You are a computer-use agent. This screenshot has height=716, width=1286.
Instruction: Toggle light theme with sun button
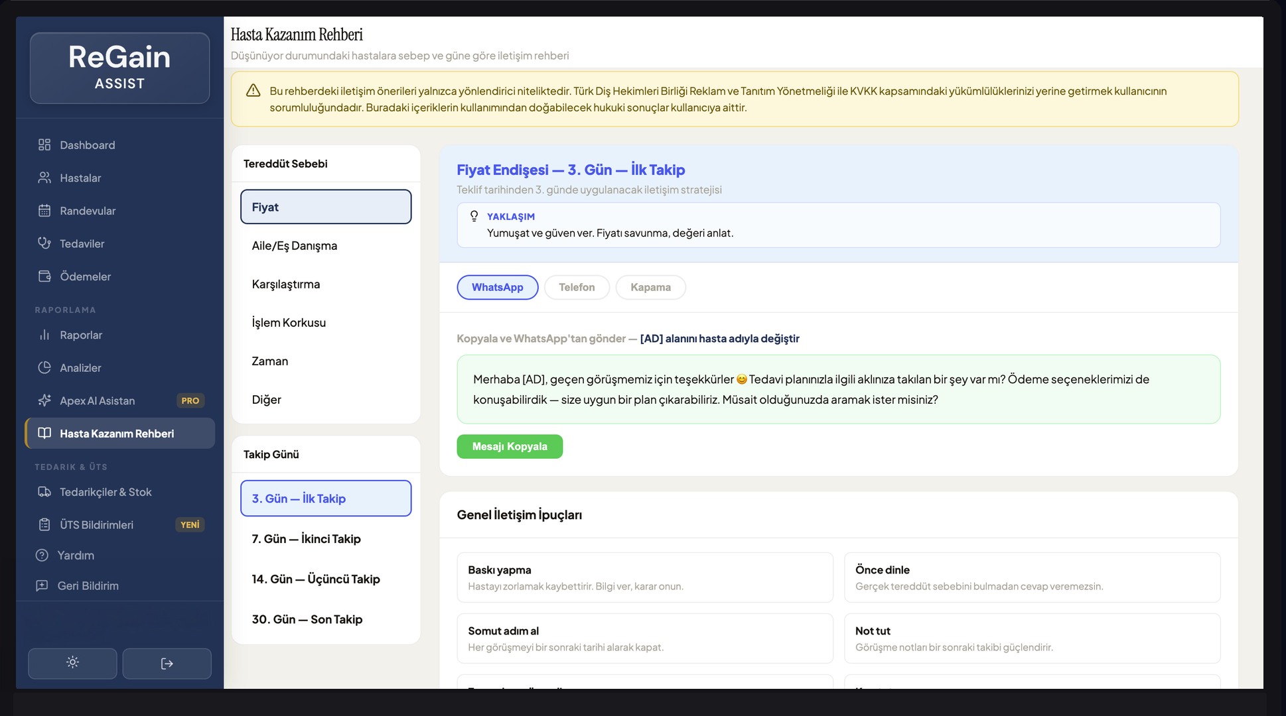click(72, 663)
